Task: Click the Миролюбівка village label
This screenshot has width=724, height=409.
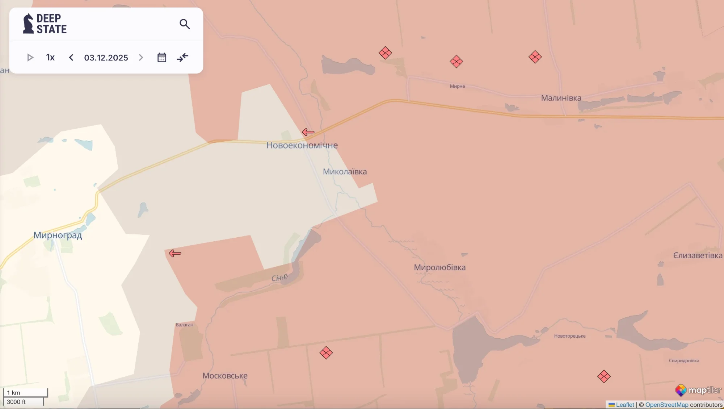Action: (x=439, y=267)
